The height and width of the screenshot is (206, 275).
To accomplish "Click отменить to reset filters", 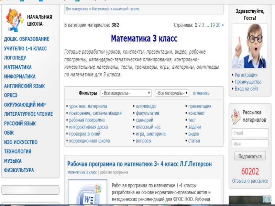I will 201,93.
